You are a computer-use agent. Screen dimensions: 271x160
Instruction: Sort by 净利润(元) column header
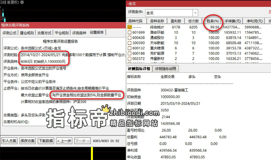coord(254,21)
